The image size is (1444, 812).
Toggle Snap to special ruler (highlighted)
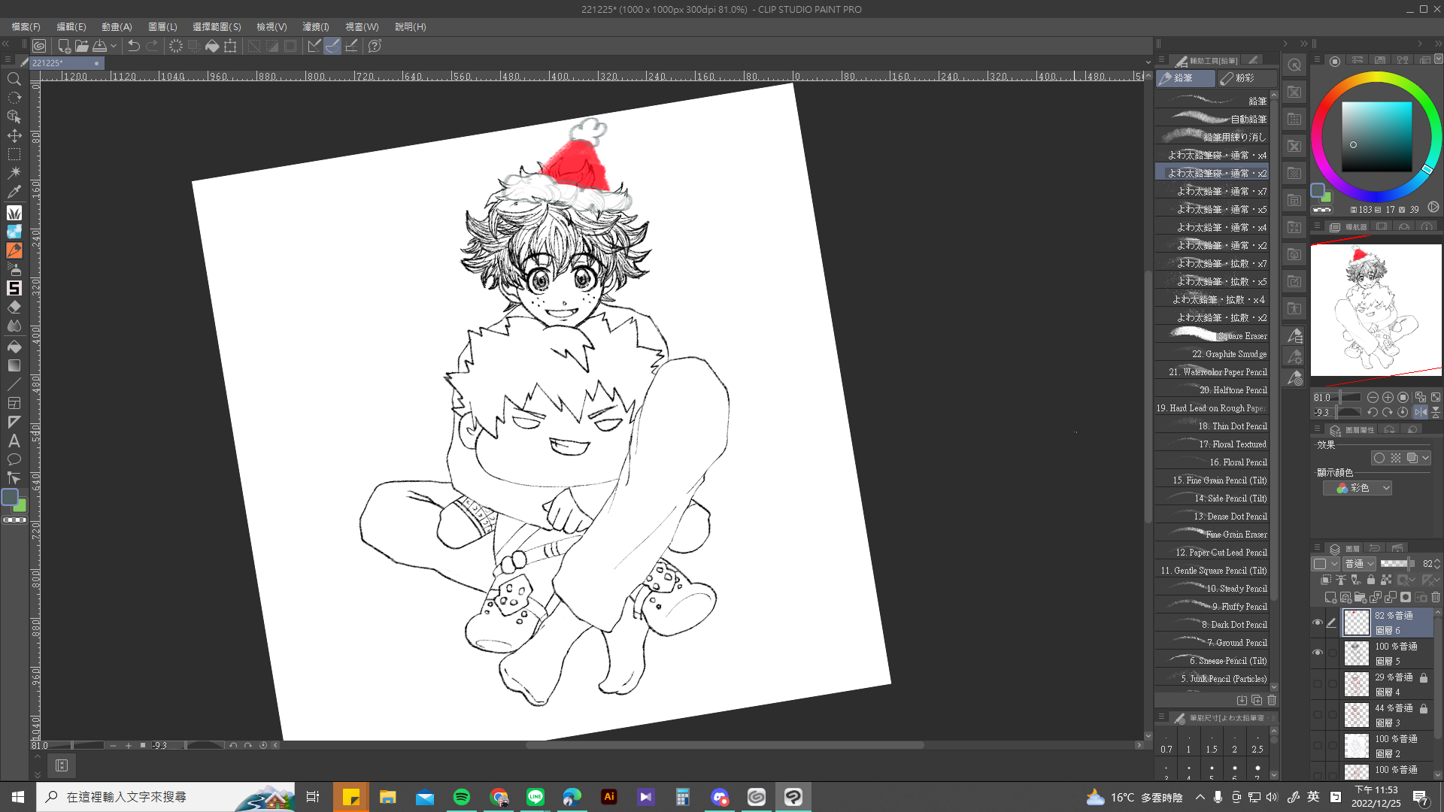[332, 46]
